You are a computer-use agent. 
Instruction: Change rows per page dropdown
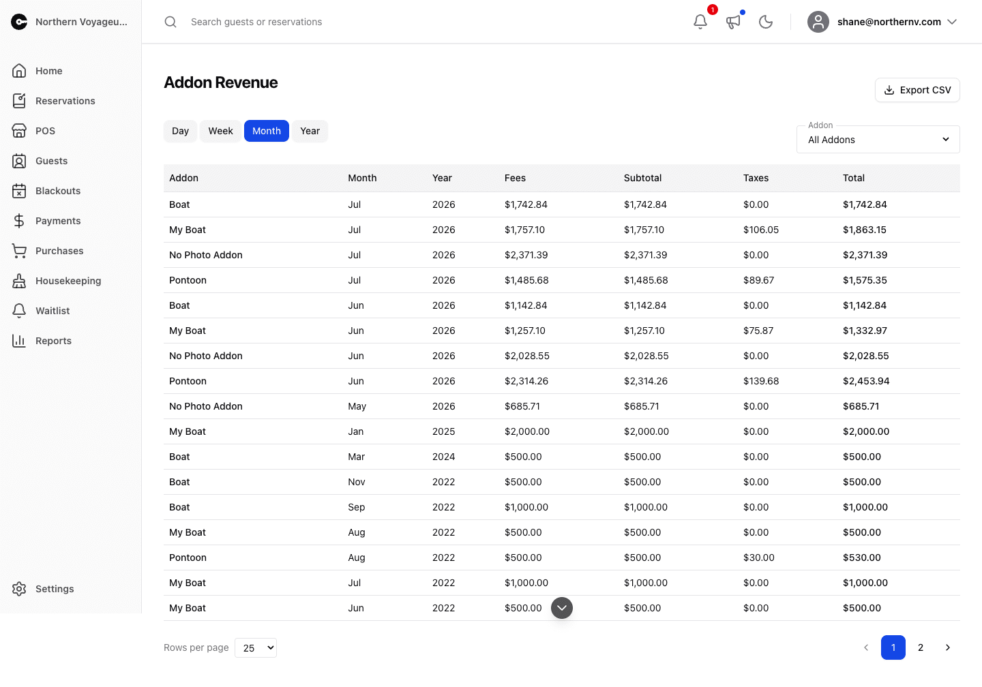point(256,647)
